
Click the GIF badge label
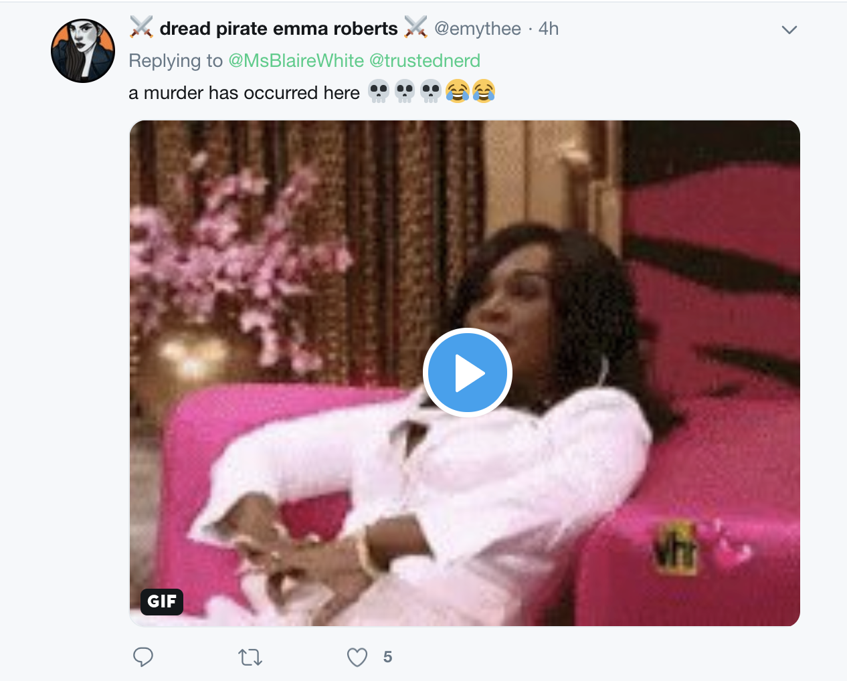(162, 601)
